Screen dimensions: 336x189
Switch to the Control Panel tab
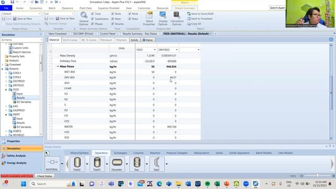[108, 34]
